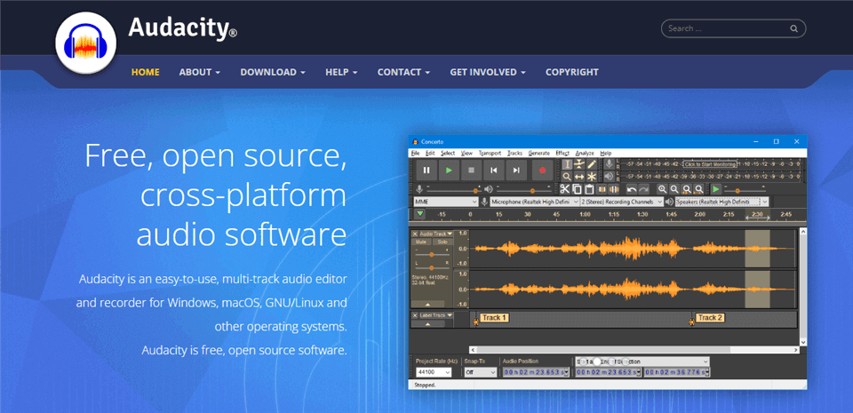
Task: Click the Skip to Start button
Action: (x=494, y=171)
